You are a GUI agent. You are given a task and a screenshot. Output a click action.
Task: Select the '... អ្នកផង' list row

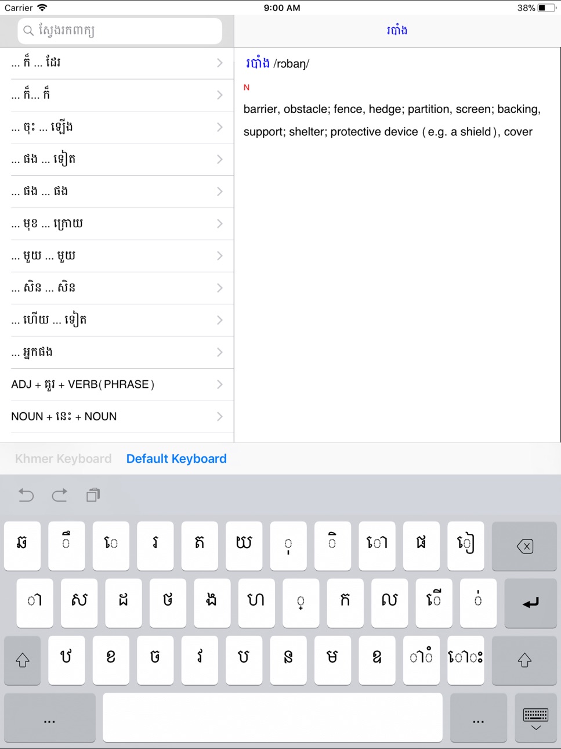pos(117,352)
